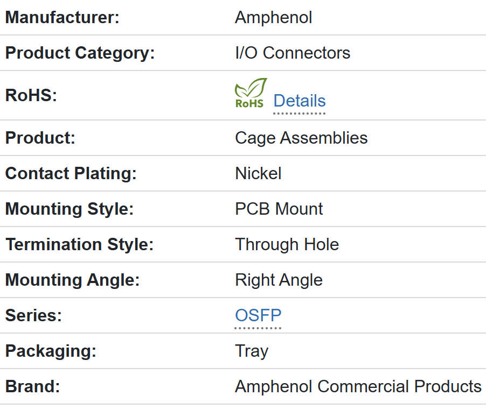
Task: Click the Termination Style label
Action: pyautogui.click(x=79, y=244)
